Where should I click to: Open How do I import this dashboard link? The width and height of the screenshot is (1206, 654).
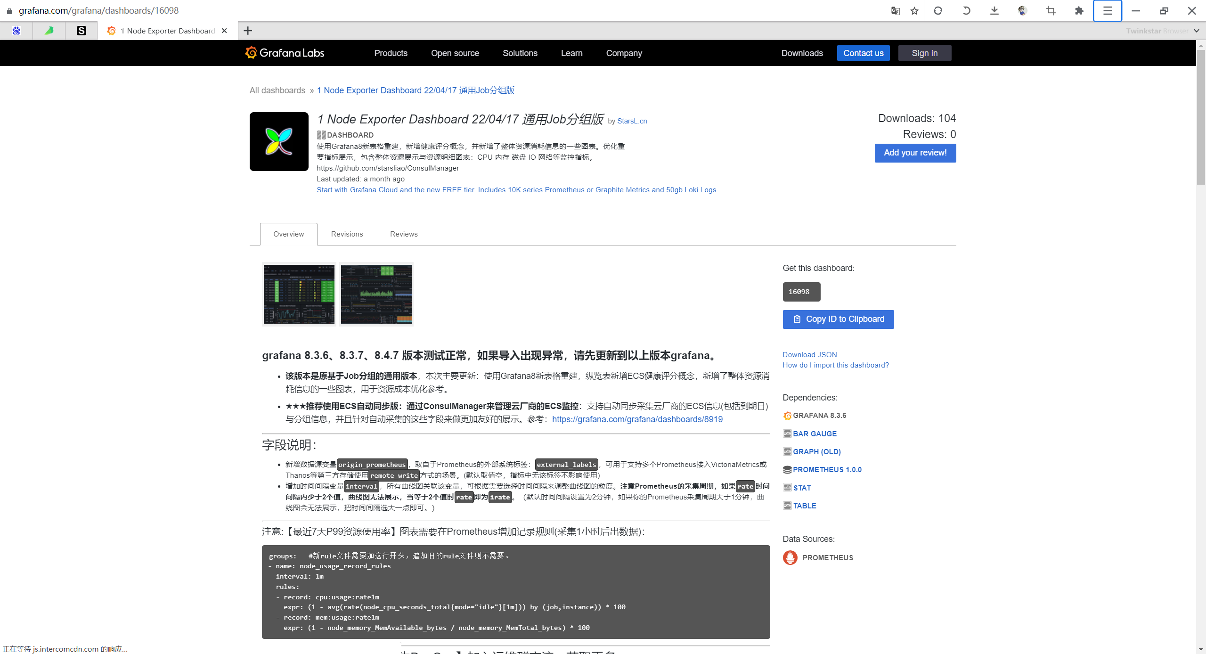[836, 365]
